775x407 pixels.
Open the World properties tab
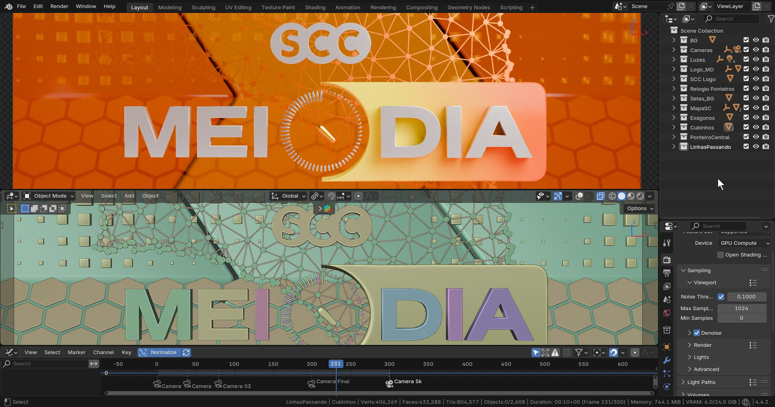(667, 313)
